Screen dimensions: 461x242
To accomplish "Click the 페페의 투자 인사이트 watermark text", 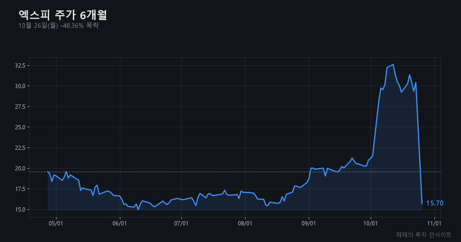I will click(x=424, y=234).
